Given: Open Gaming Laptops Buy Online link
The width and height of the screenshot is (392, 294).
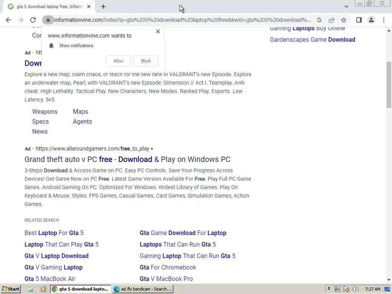Looking at the screenshot, I should [x=307, y=28].
